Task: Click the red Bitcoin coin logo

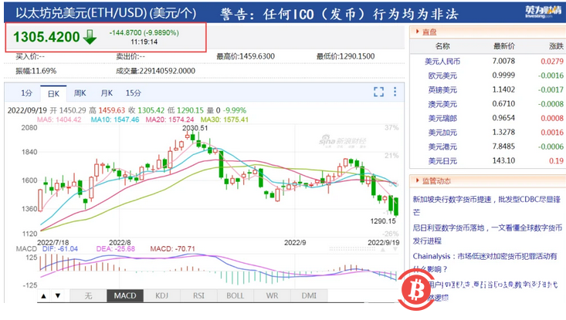Action: coord(418,290)
